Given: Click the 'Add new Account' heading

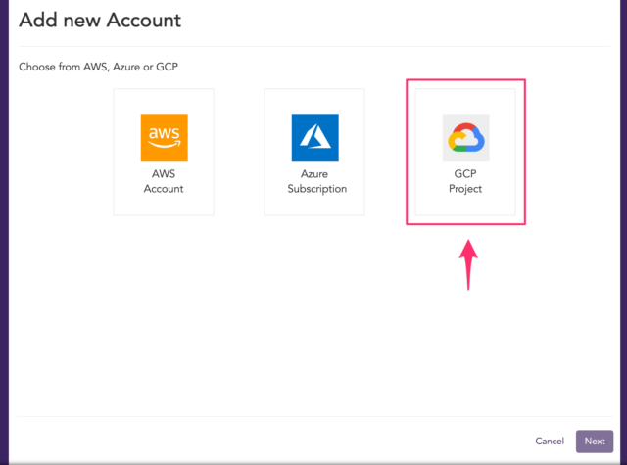Looking at the screenshot, I should pos(100,21).
